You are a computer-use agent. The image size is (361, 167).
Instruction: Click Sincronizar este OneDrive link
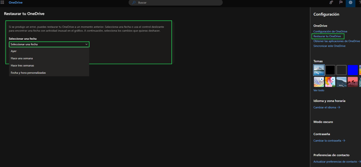point(329,46)
